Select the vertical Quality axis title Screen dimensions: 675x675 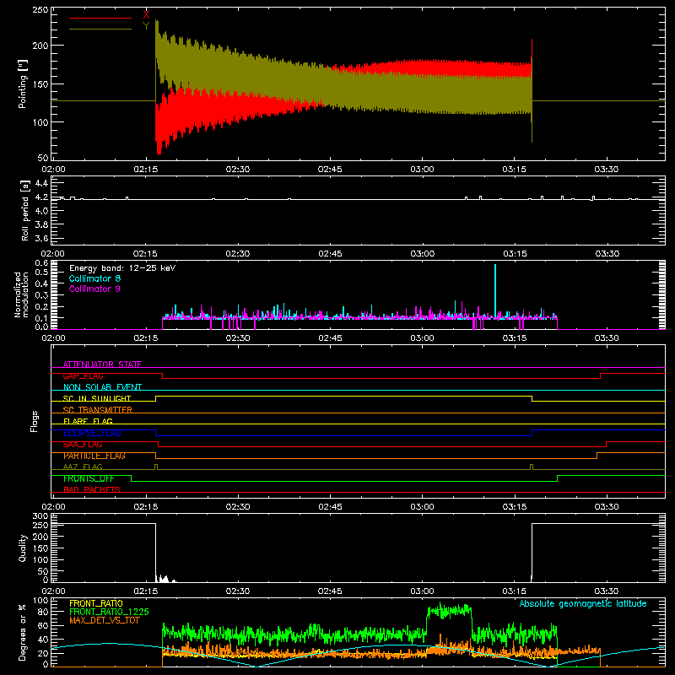point(23,548)
